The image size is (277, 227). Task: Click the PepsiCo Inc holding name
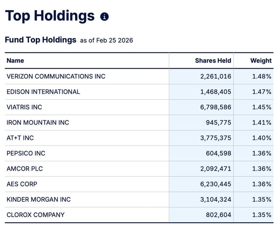coord(26,153)
